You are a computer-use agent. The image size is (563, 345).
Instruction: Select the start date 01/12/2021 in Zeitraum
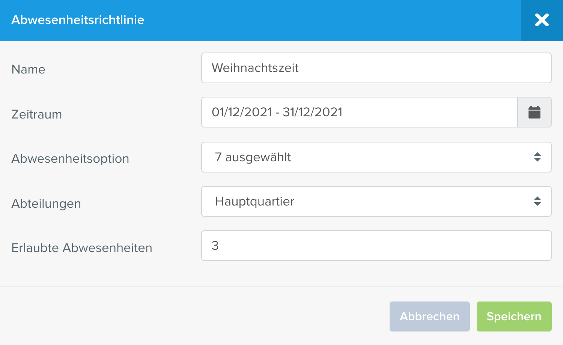coord(242,112)
